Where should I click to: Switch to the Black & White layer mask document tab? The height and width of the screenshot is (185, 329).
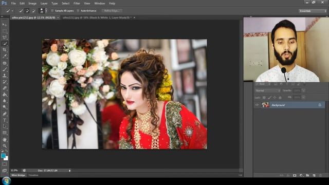(x=97, y=17)
